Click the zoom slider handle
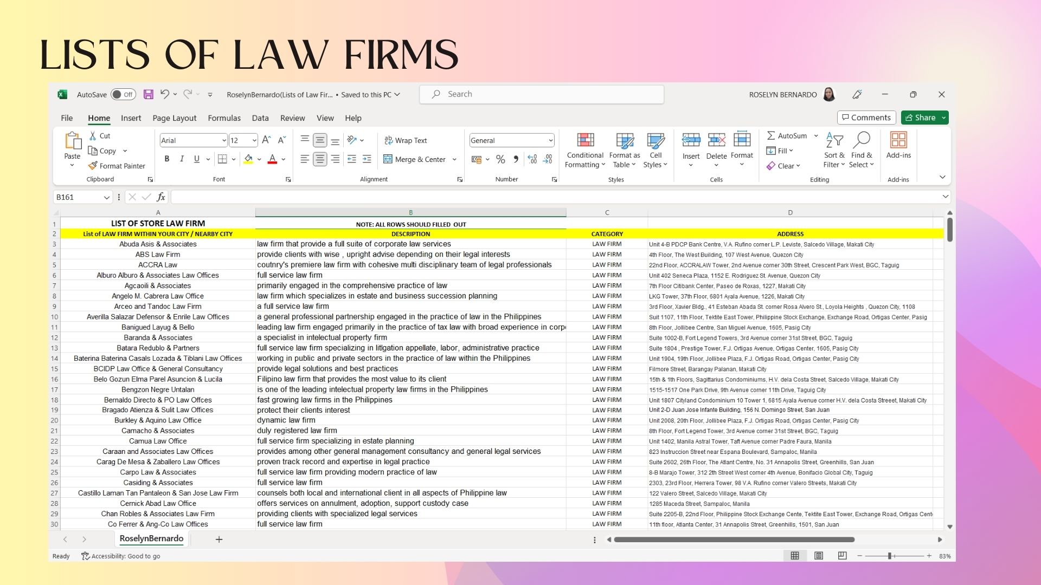This screenshot has width=1041, height=585. pyautogui.click(x=890, y=556)
